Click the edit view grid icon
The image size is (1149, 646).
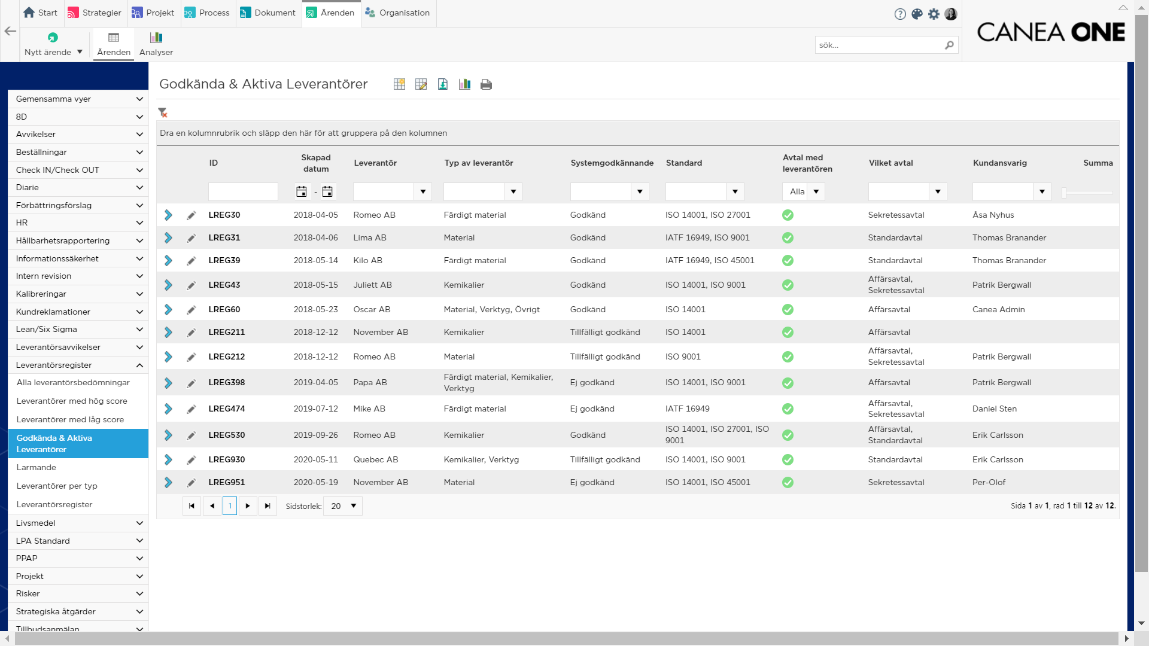point(421,84)
